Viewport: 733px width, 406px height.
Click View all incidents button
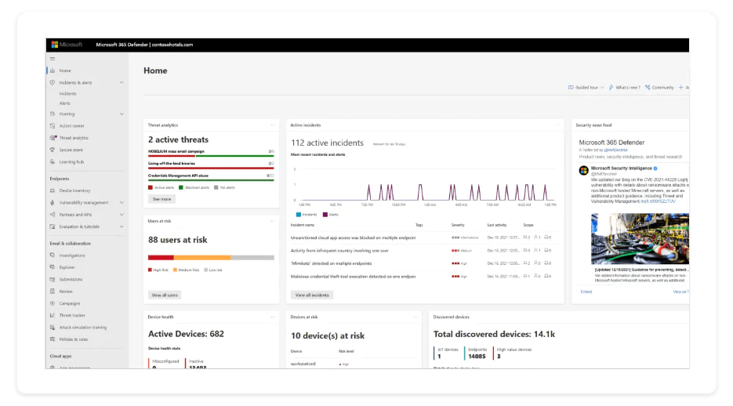click(312, 295)
